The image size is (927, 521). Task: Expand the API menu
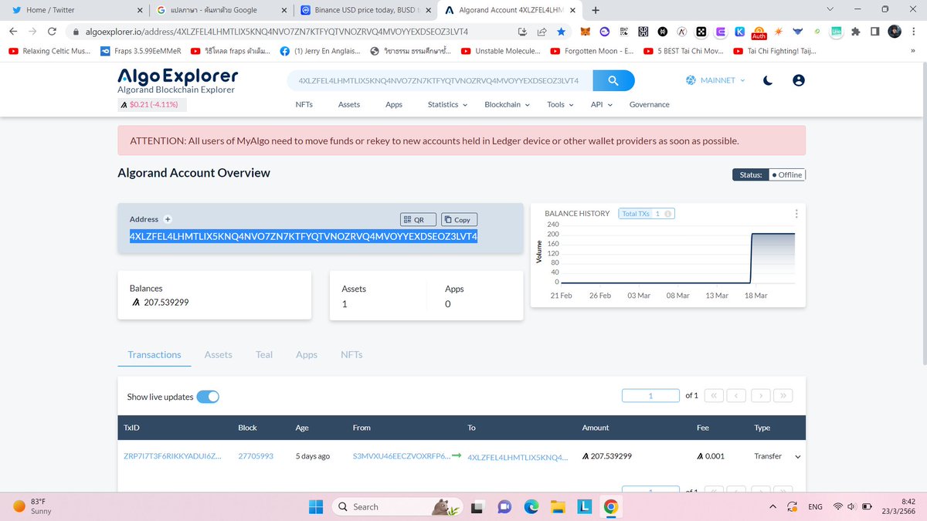tap(601, 104)
